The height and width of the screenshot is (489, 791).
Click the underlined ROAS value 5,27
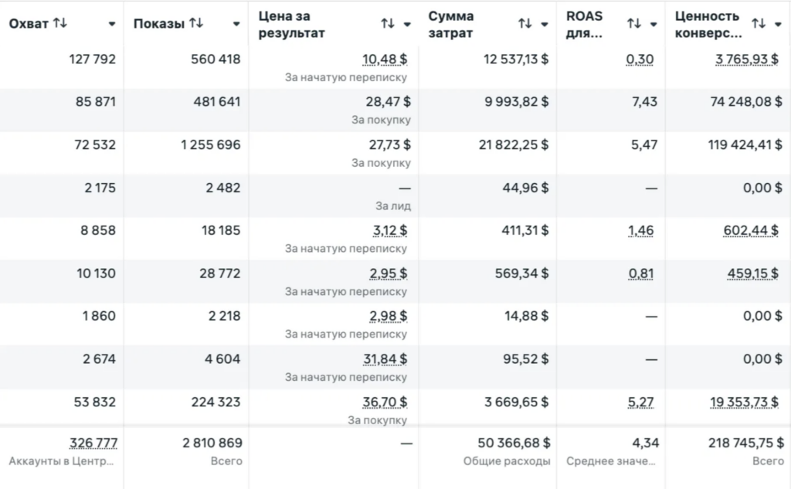pyautogui.click(x=640, y=402)
